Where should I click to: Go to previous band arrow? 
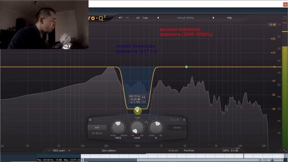171,120
